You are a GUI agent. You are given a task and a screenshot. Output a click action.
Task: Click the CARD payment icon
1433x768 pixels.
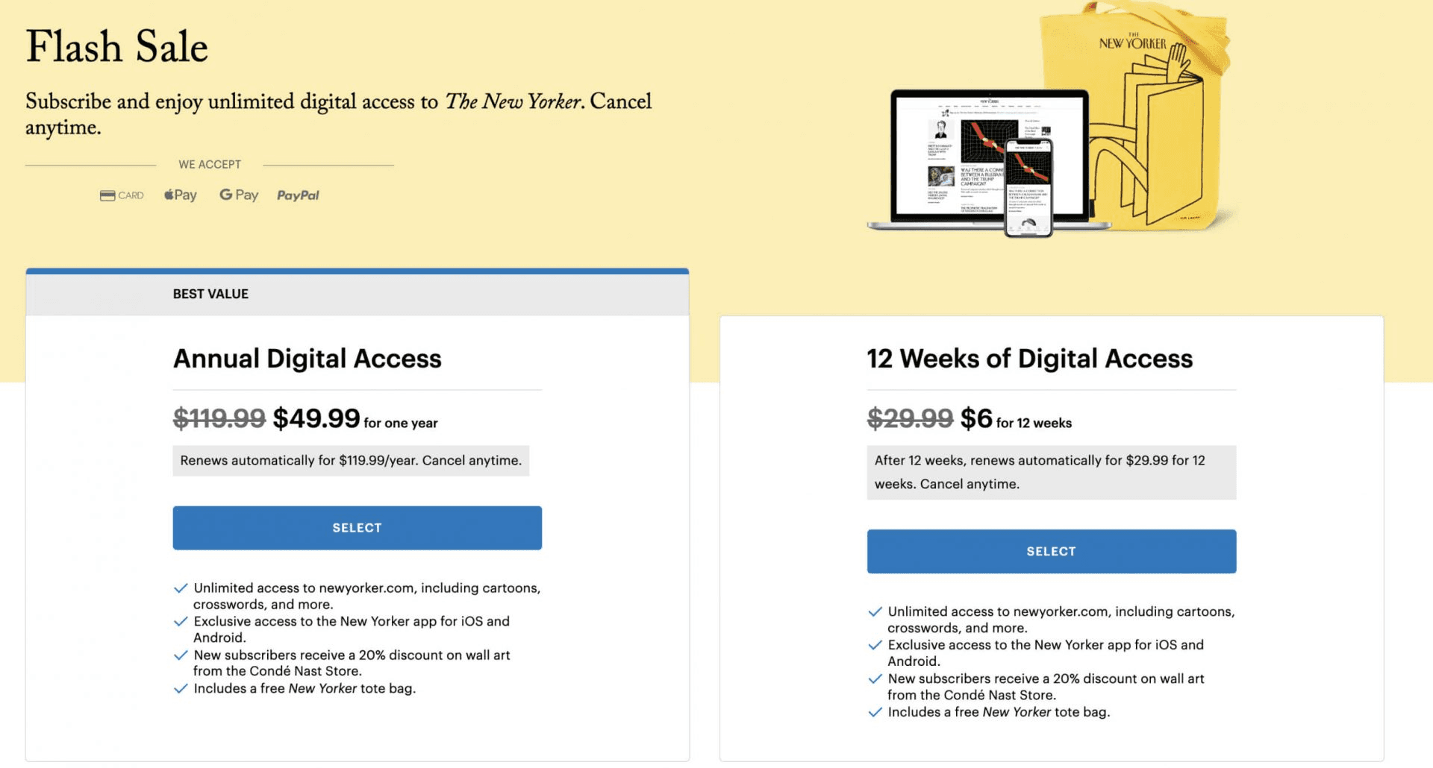(122, 195)
